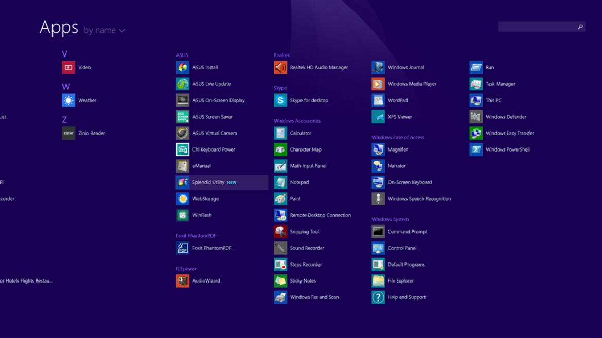
Task: Open the Calculator icon
Action: pos(280,133)
